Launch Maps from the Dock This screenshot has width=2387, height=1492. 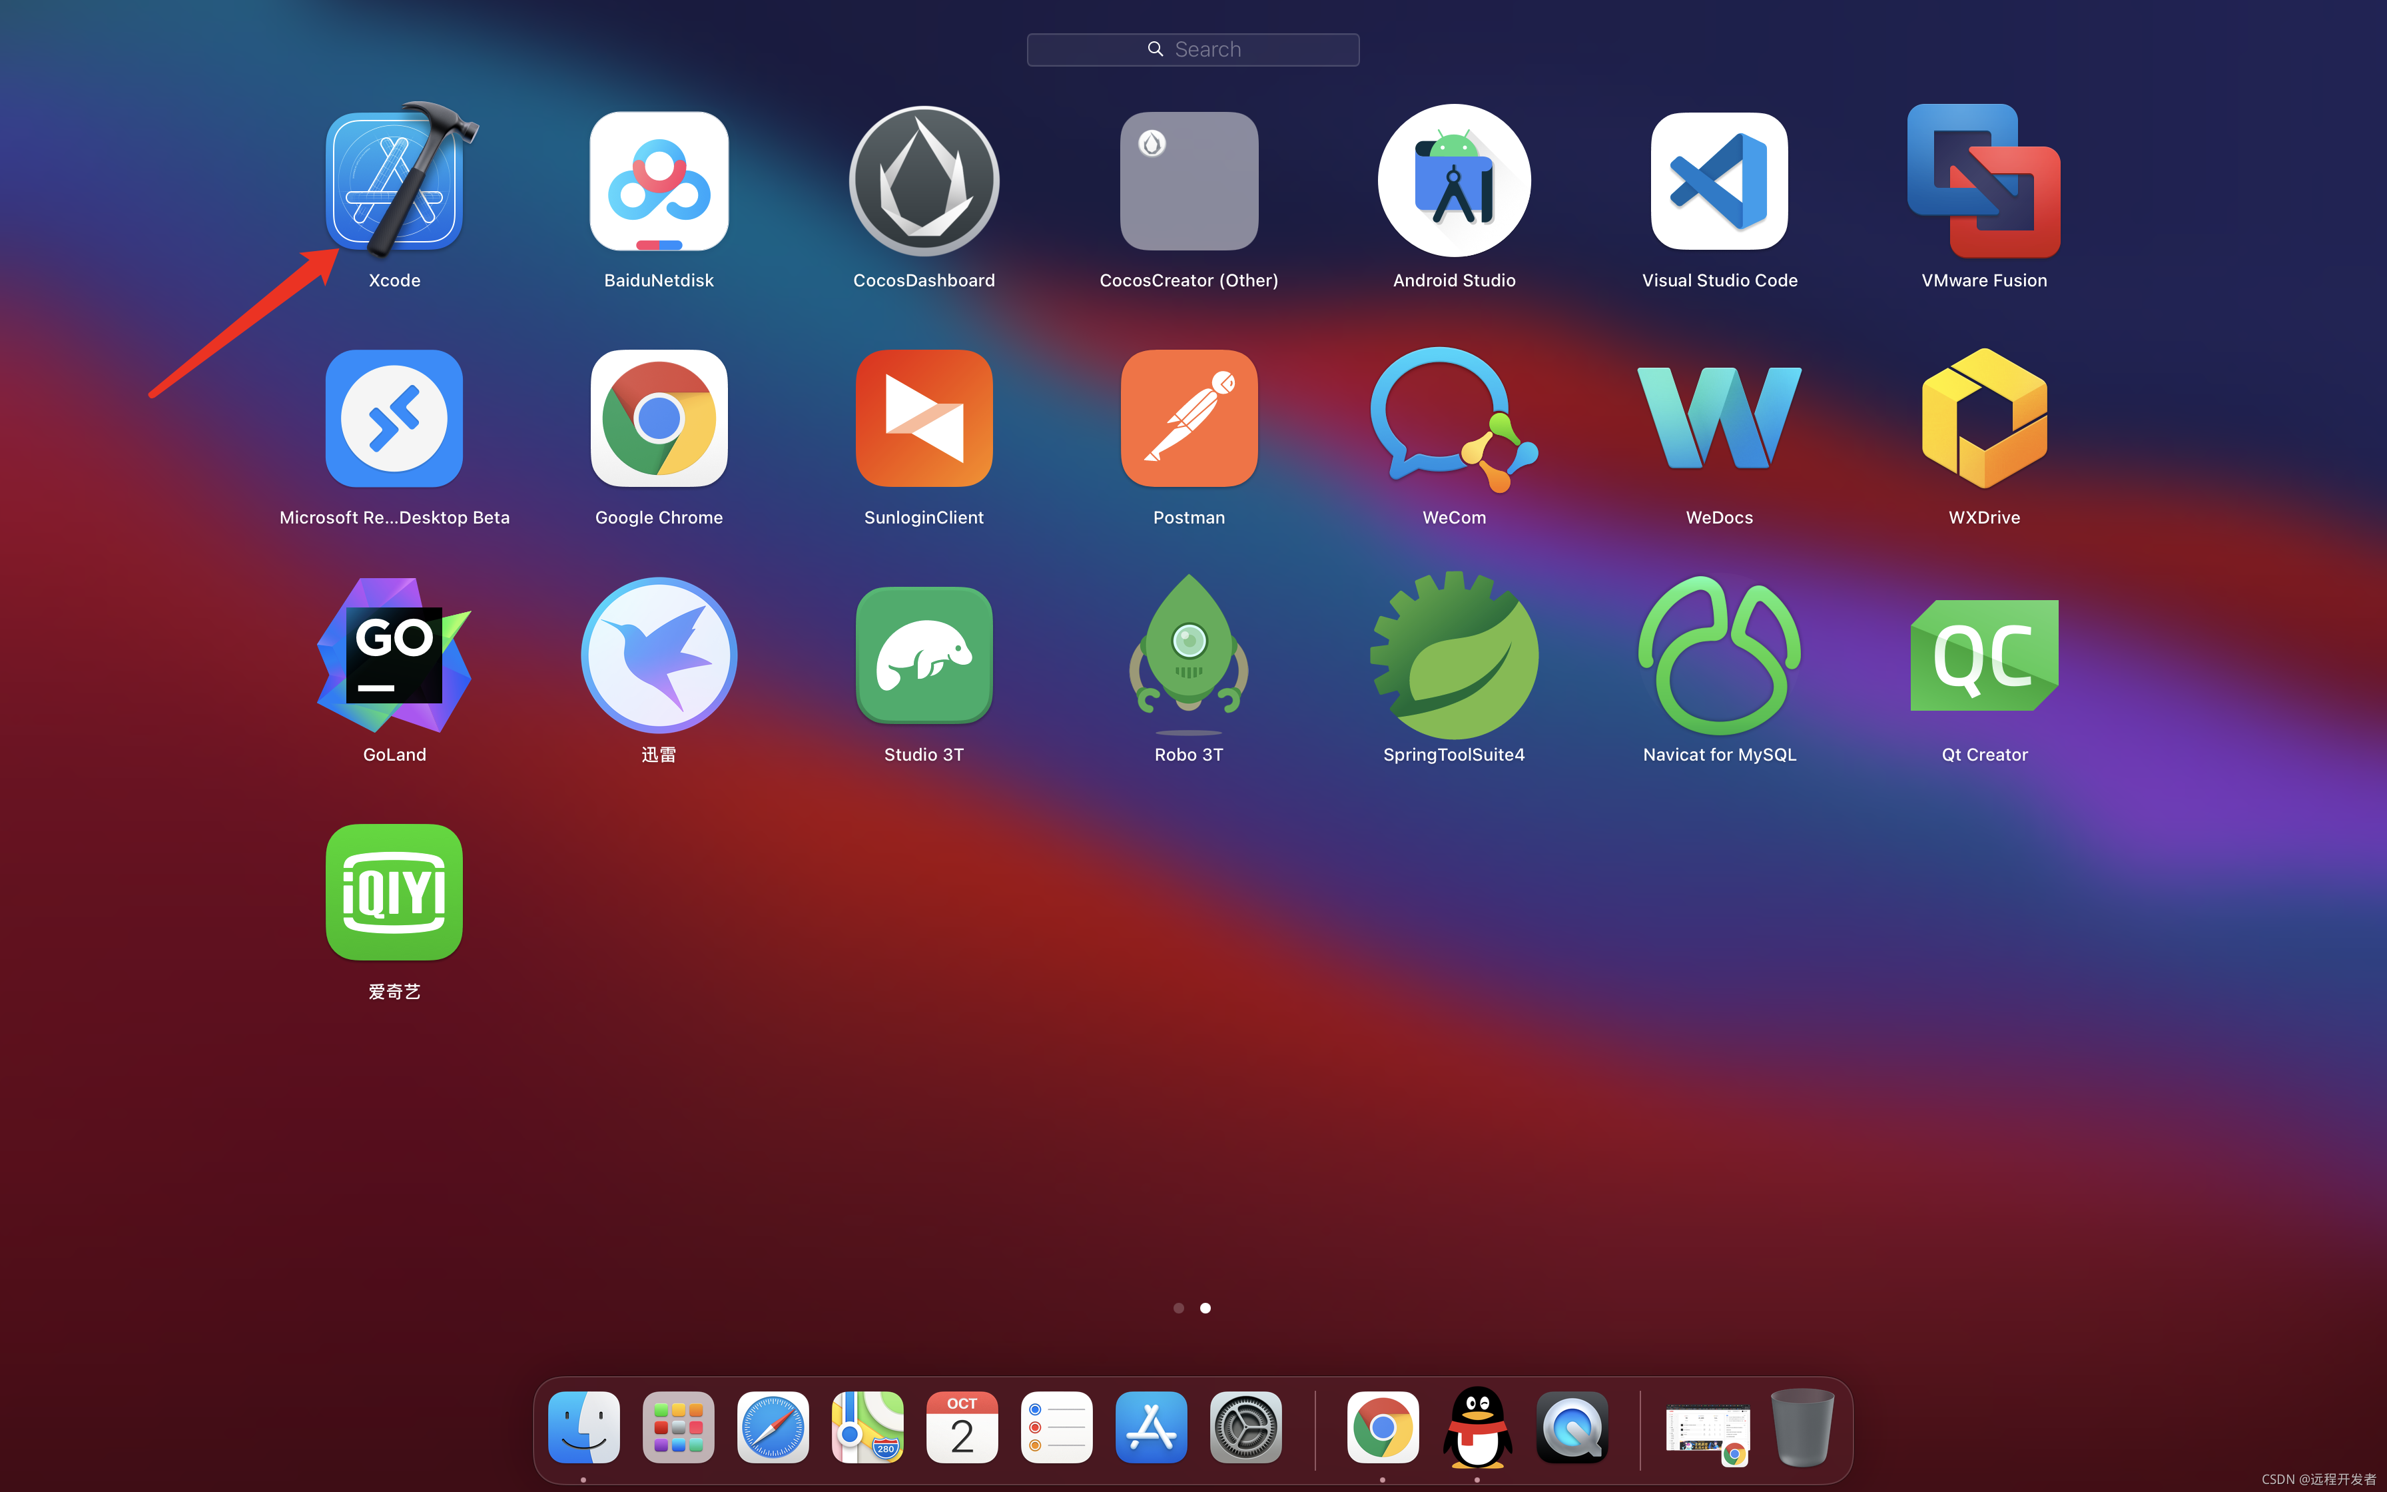tap(868, 1428)
